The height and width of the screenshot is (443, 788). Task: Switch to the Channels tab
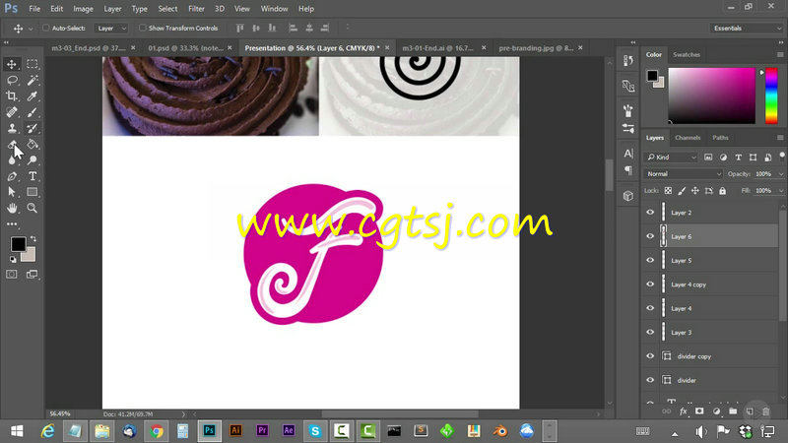coord(688,138)
